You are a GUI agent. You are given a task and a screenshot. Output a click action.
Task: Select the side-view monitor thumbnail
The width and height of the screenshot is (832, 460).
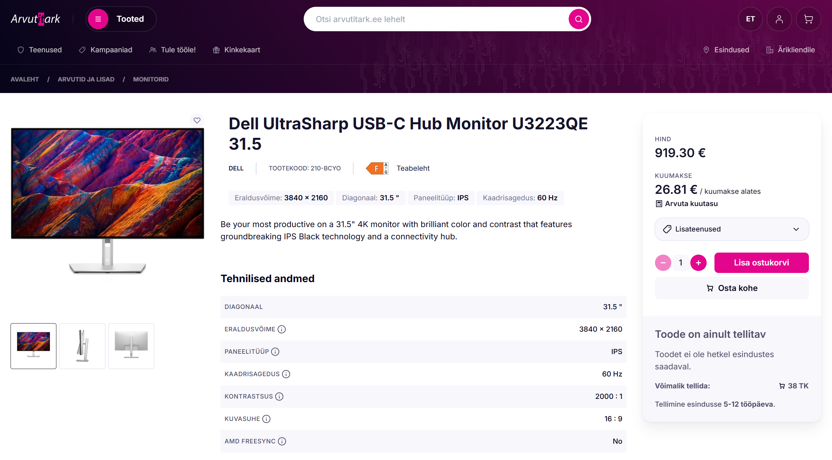82,346
